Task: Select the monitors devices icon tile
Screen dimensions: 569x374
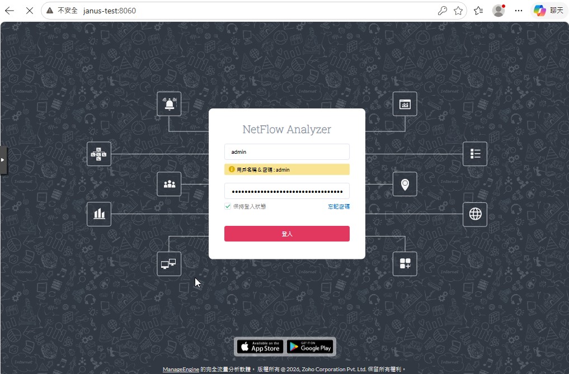Action: (169, 264)
